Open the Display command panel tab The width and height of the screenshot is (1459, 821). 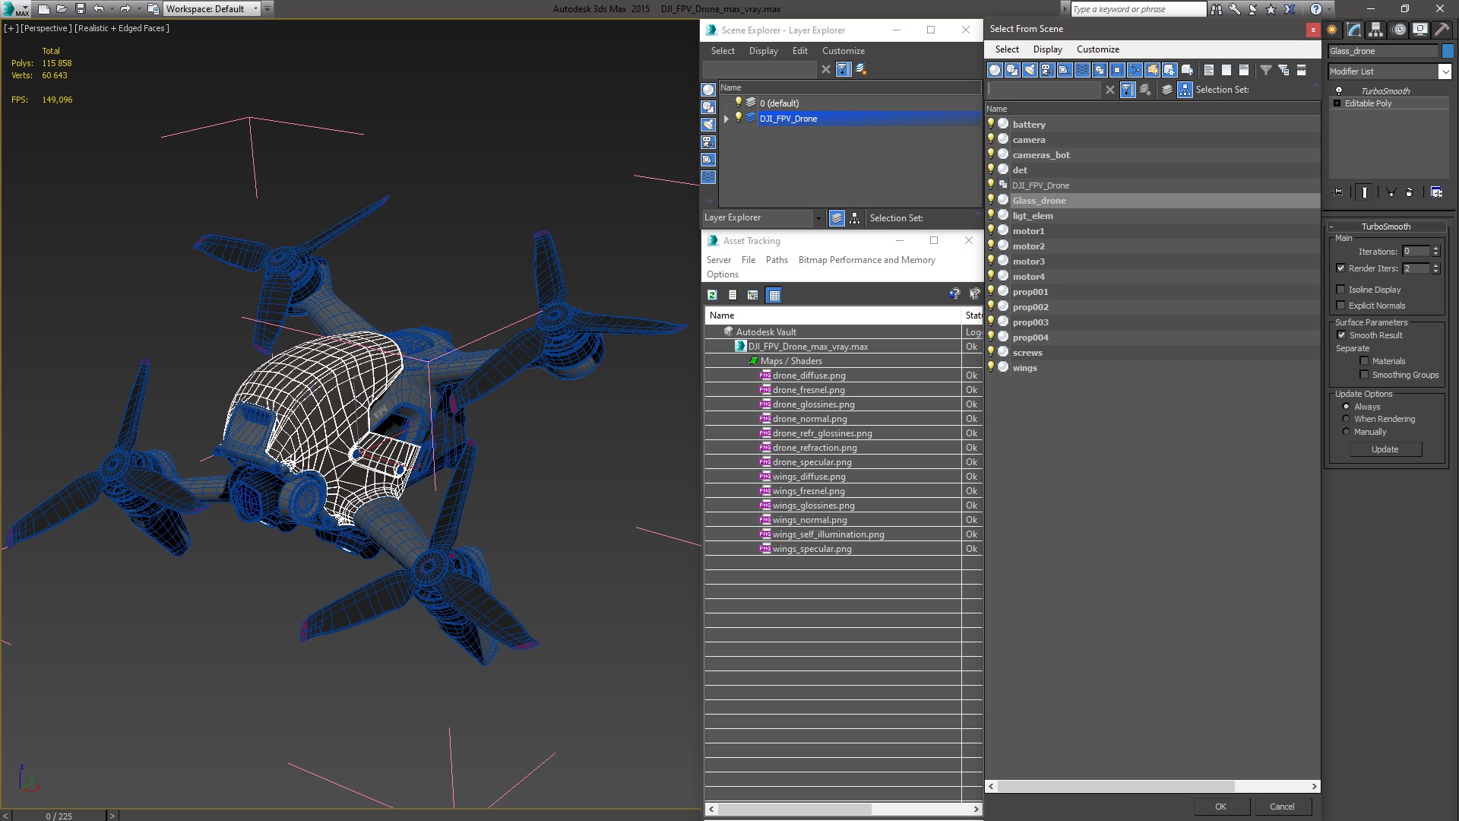pyautogui.click(x=1420, y=30)
